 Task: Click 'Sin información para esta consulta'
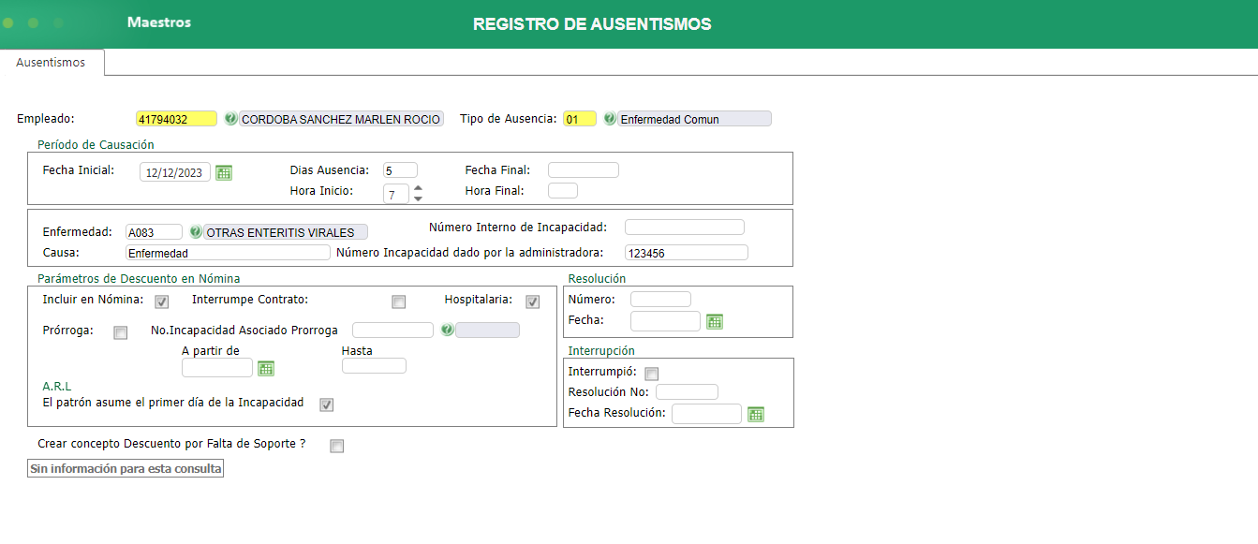pos(125,467)
